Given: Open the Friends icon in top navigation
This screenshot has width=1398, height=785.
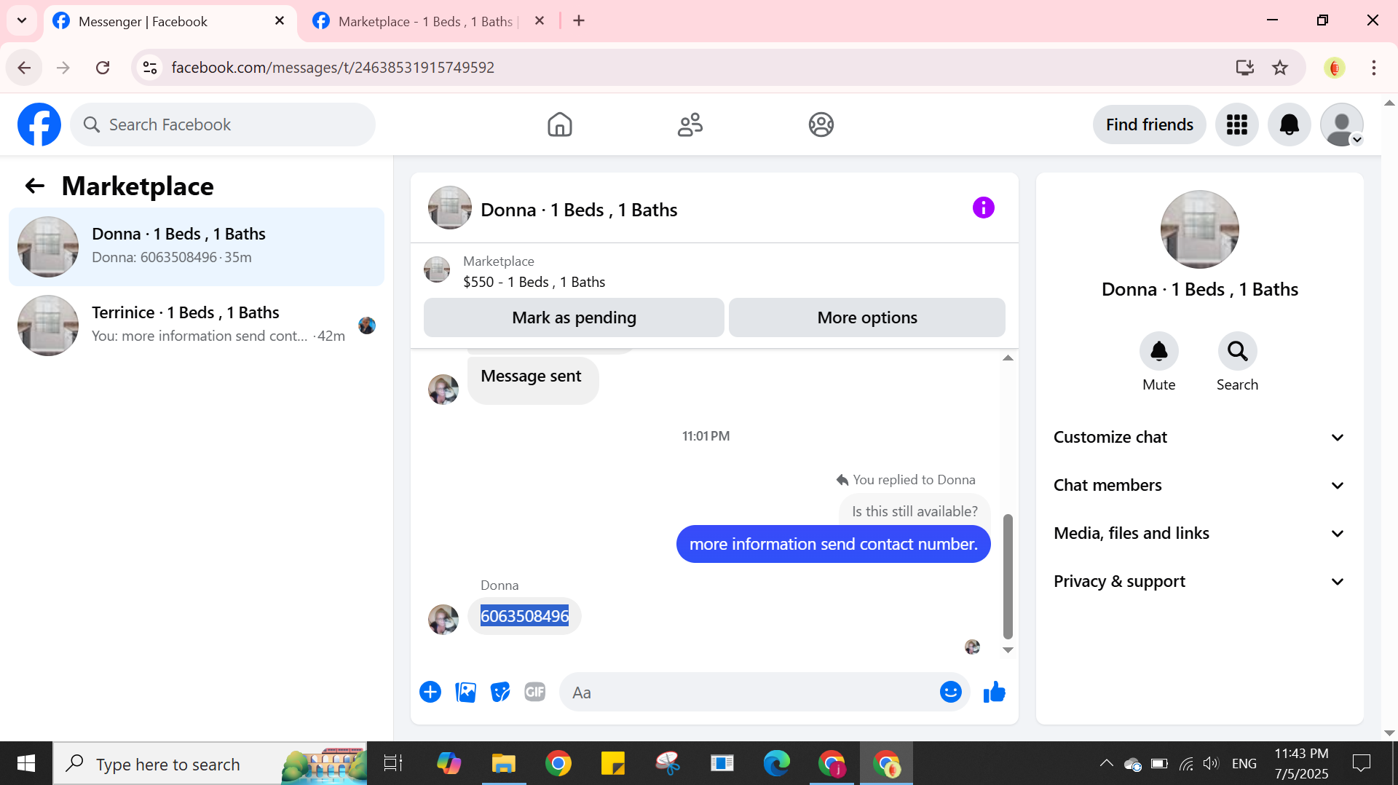Looking at the screenshot, I should 690,125.
